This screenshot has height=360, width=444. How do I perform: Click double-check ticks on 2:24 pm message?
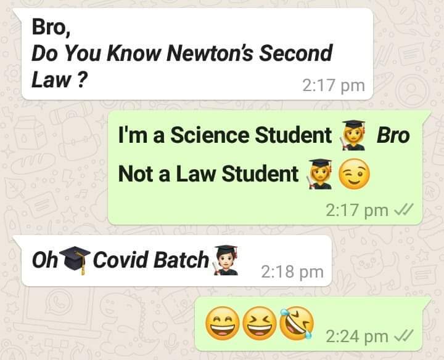(x=404, y=336)
